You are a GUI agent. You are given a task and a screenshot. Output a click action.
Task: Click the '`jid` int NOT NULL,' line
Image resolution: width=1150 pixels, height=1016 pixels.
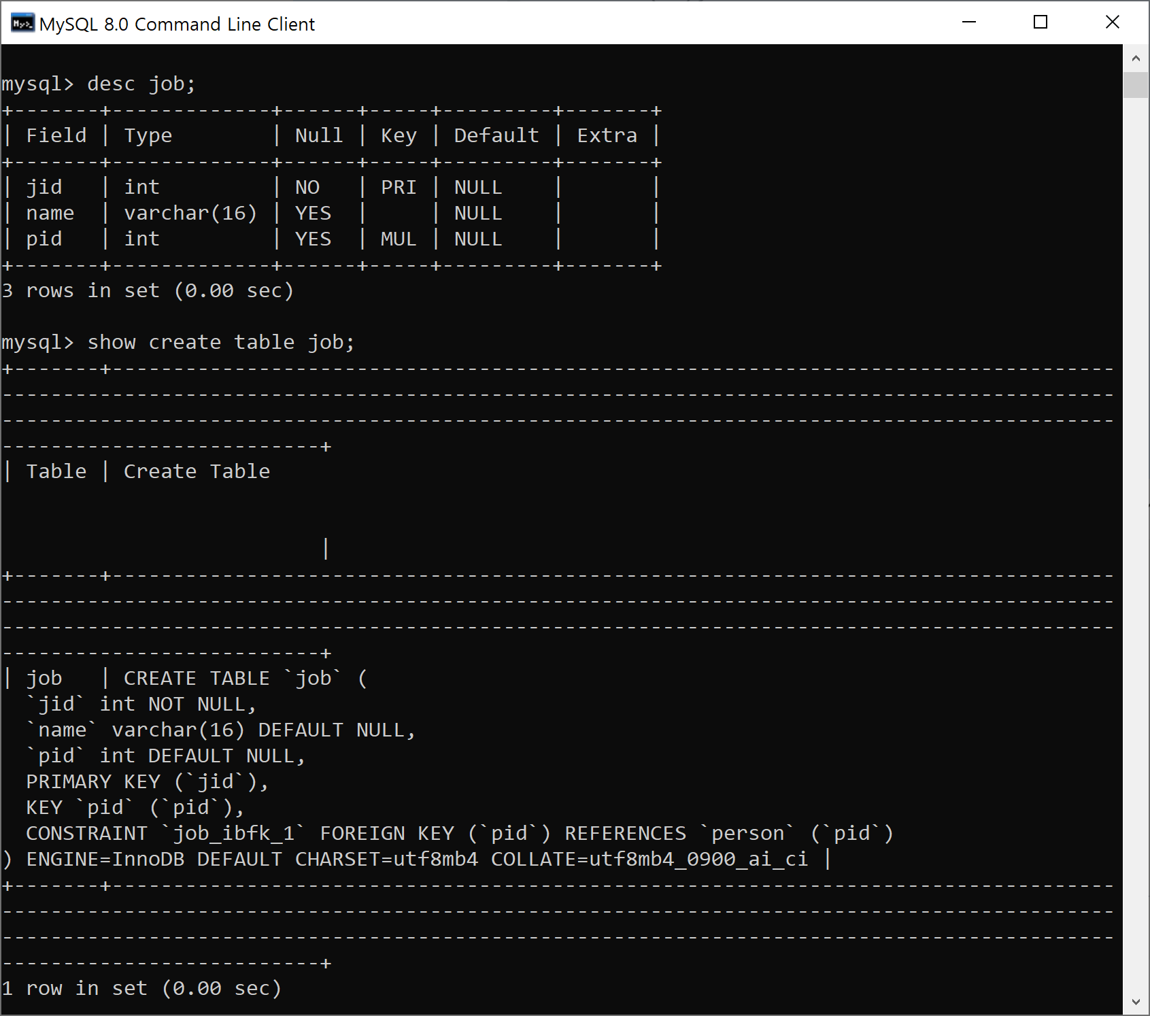(141, 704)
